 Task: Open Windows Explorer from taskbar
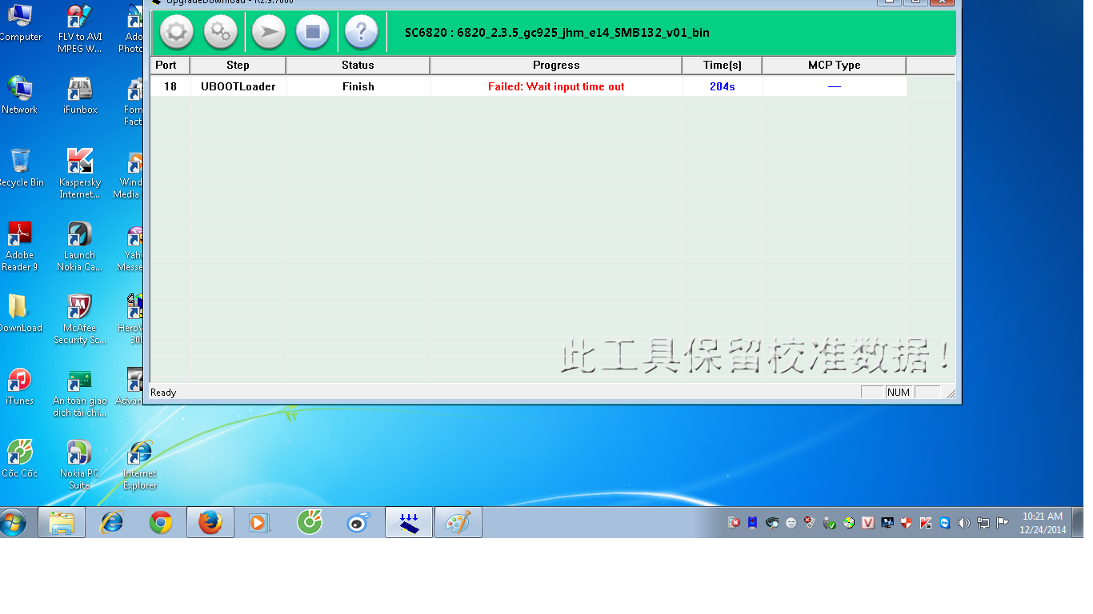pos(62,523)
